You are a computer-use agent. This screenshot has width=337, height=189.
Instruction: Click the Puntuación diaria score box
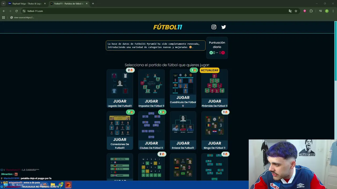[217, 48]
